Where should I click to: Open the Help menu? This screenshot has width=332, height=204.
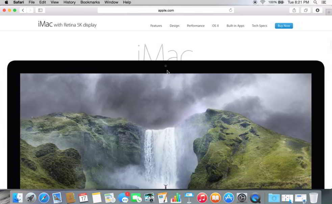(127, 2)
